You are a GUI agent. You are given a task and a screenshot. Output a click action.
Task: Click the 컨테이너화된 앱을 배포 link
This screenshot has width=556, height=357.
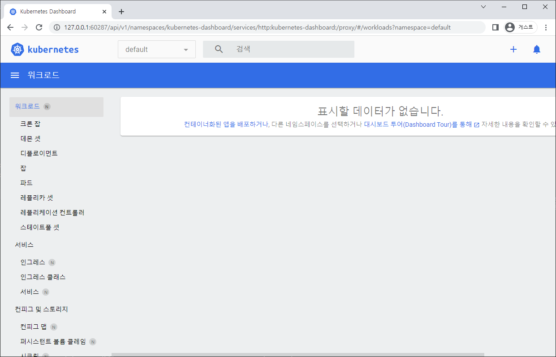coord(226,125)
